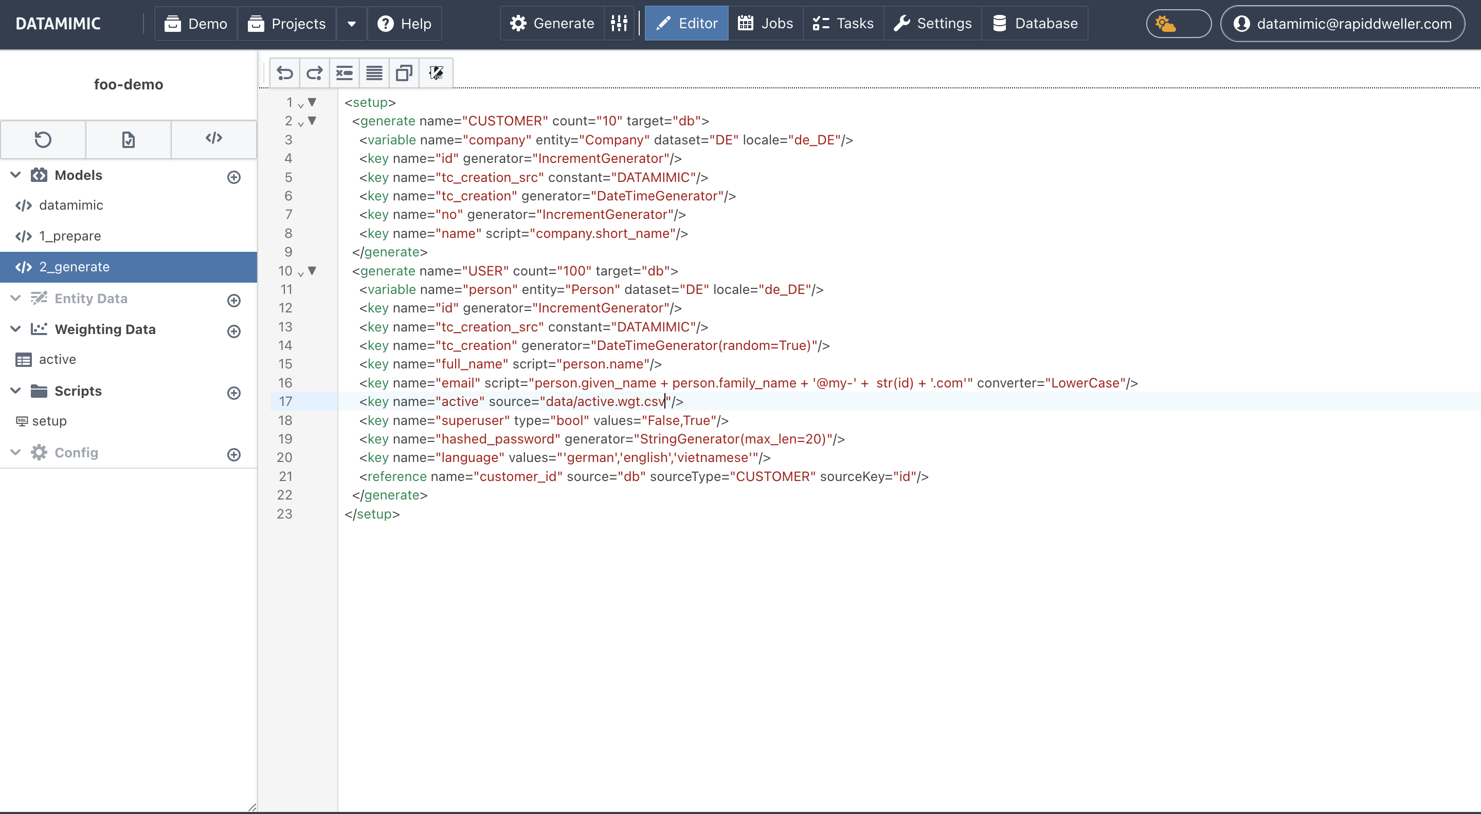Toggle the light/dark theme switch
This screenshot has width=1481, height=814.
coord(1179,24)
